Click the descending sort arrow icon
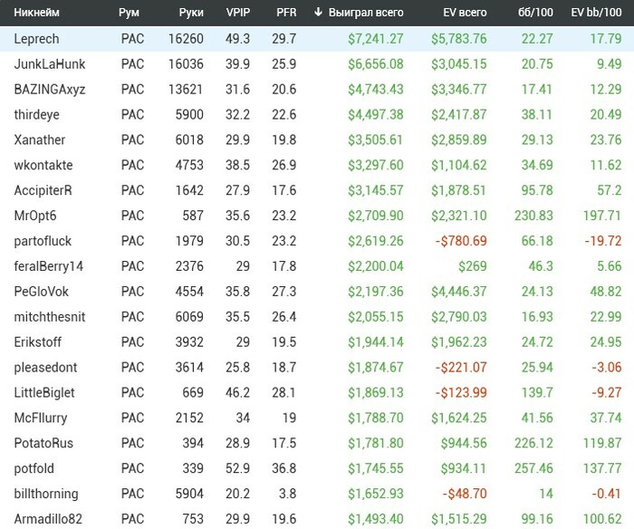Screen dimensions: 634x529 click(318, 13)
